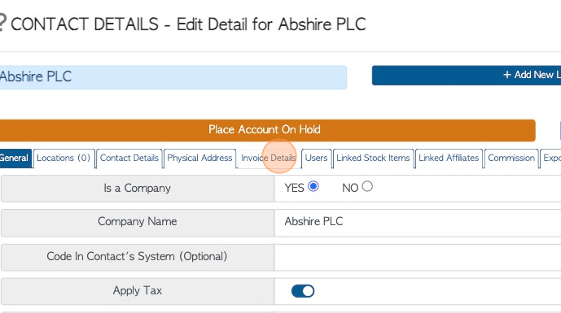Go to the Users tab

tap(316, 158)
